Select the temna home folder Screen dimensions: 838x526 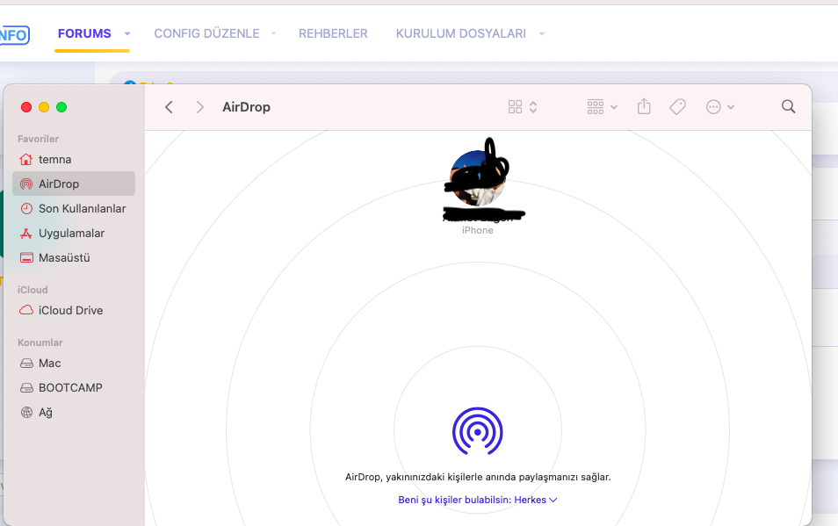[54, 159]
